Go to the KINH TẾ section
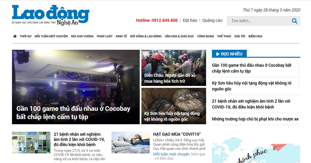 click(121, 36)
